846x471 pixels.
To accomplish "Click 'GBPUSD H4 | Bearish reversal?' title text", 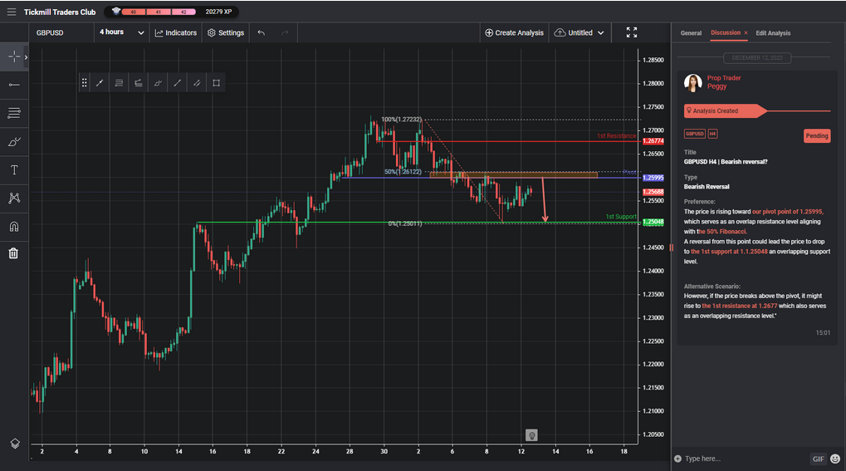I will click(x=726, y=161).
